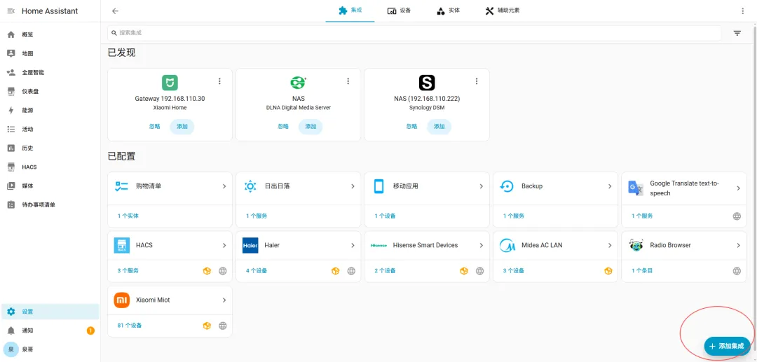Click the 添加集成 floating button
Image resolution: width=757 pixels, height=362 pixels.
tap(727, 346)
